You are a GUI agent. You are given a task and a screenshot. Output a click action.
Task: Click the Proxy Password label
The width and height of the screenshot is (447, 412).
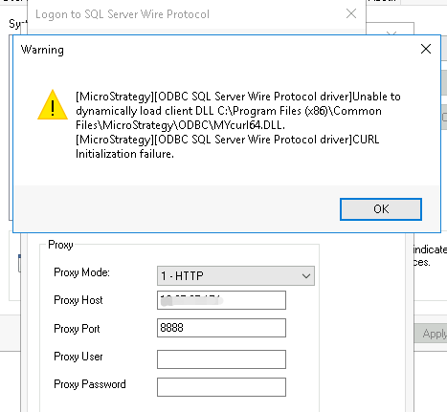(x=90, y=384)
